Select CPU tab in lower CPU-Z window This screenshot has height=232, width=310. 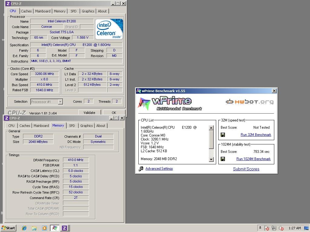(11, 126)
